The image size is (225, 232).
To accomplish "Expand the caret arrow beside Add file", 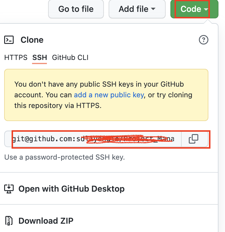I will point(153,9).
